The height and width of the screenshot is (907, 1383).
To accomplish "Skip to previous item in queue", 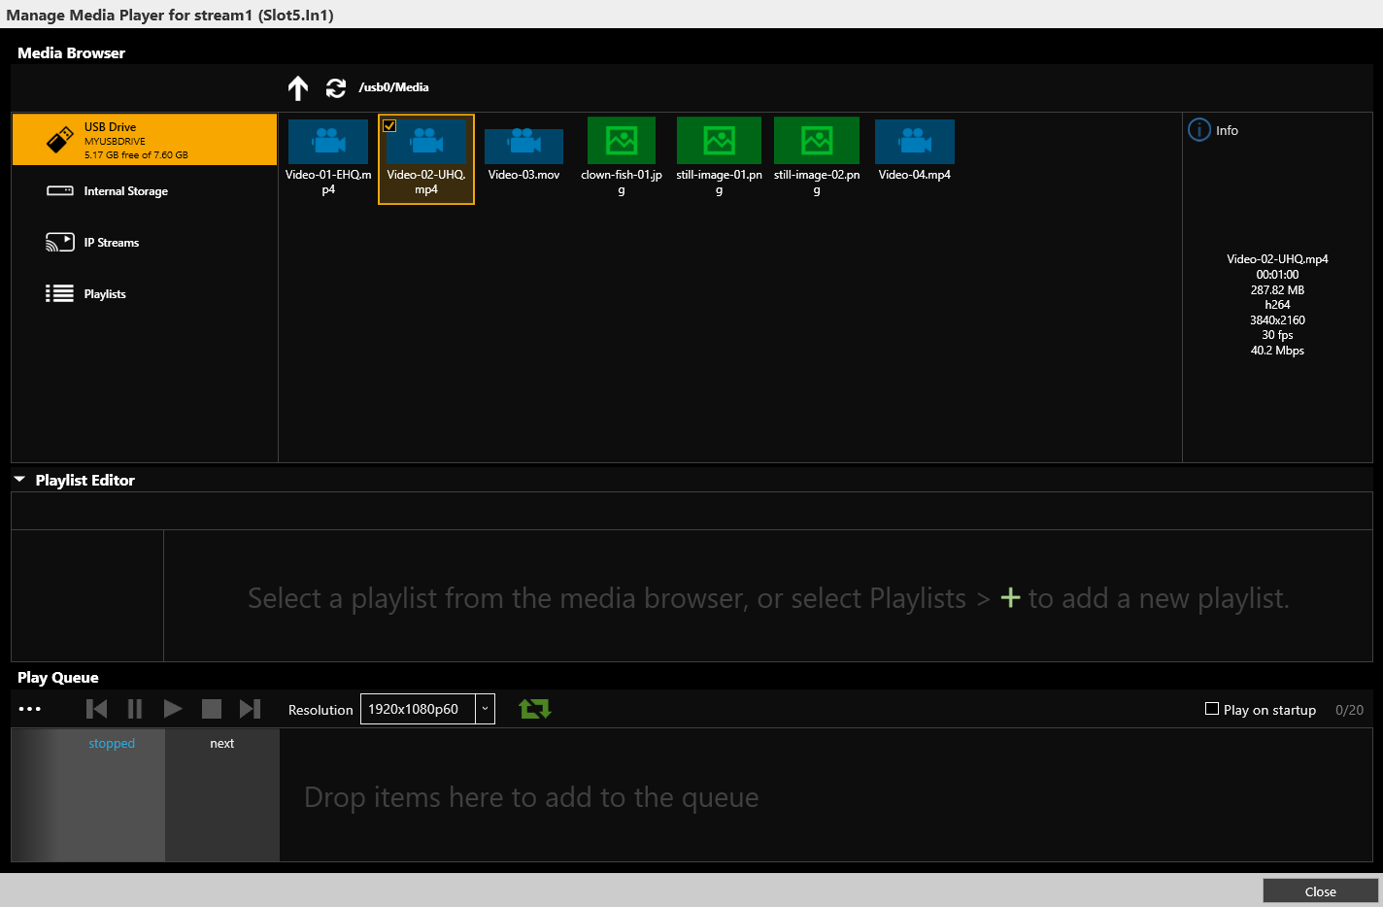I will [x=96, y=709].
